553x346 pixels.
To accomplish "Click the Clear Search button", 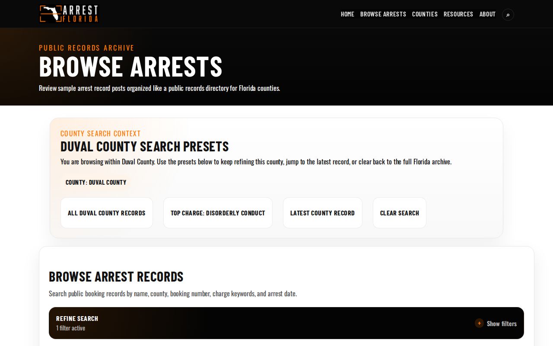I will (x=400, y=213).
